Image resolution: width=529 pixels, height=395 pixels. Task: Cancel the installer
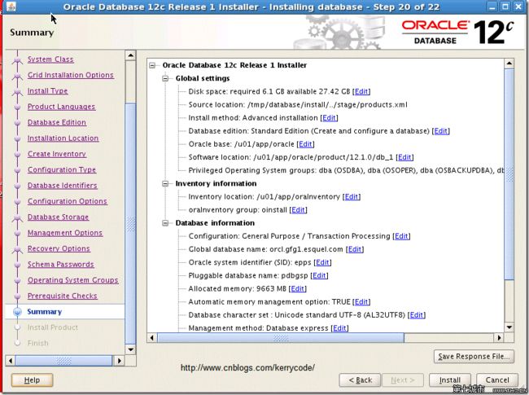tap(497, 380)
